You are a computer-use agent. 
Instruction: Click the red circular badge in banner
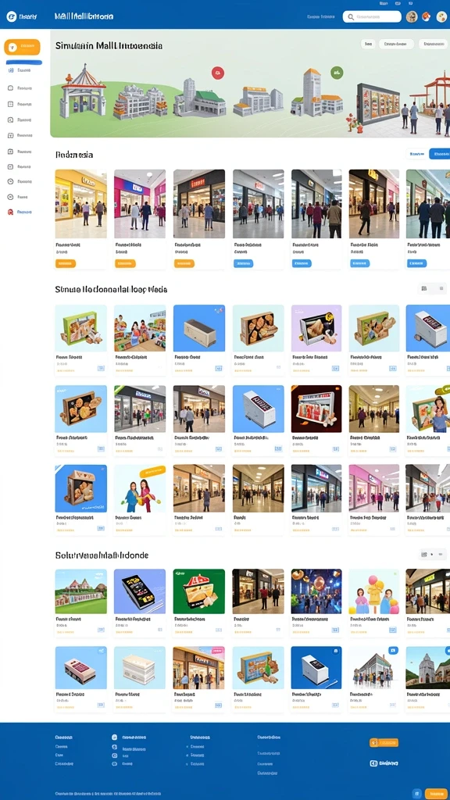click(x=218, y=73)
